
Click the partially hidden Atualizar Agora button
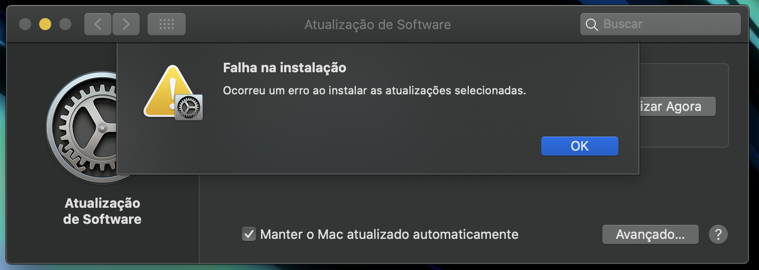tap(677, 106)
